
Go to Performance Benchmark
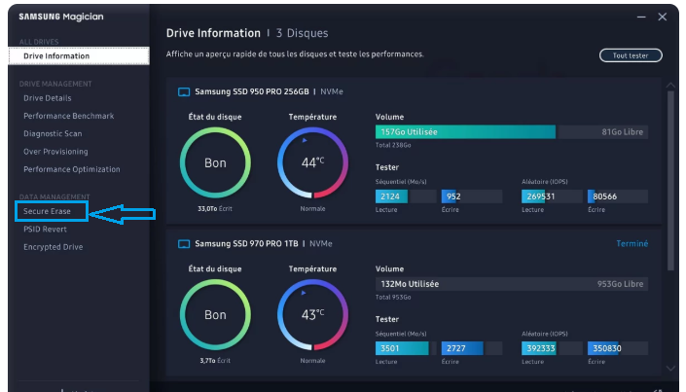coord(69,116)
